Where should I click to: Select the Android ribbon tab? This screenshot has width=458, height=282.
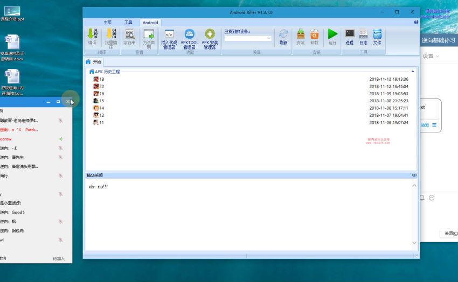150,23
